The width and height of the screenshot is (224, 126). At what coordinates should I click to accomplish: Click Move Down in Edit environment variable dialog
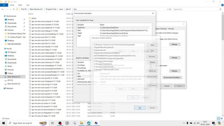coord(152,77)
